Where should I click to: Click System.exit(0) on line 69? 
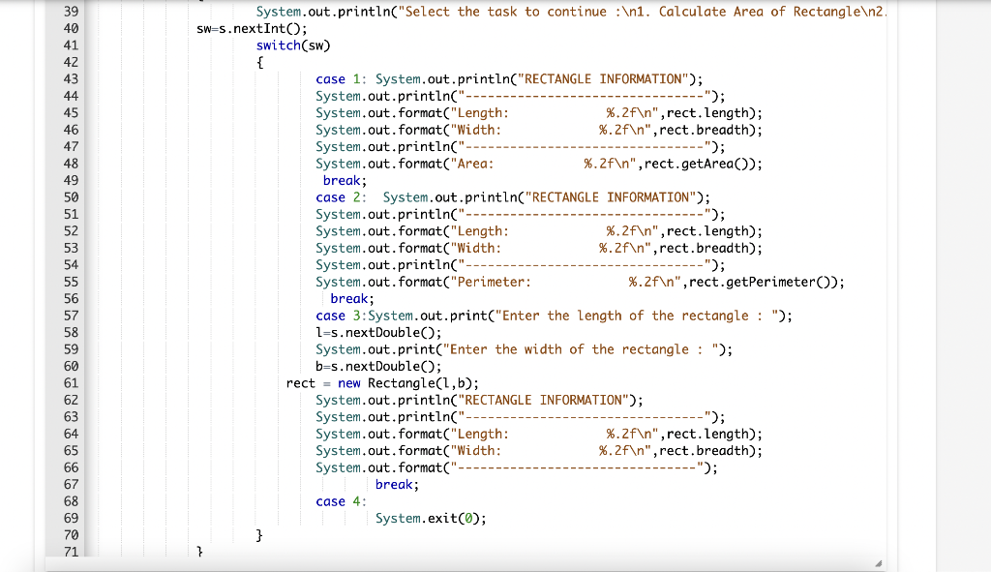point(434,518)
